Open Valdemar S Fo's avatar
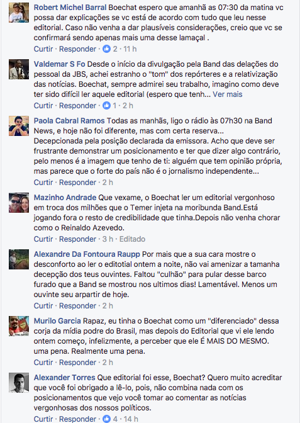Image resolution: width=300 pixels, height=423 pixels. point(19,69)
